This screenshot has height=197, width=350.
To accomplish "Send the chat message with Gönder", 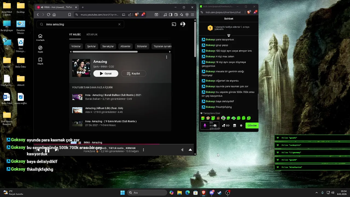I will coord(252,126).
